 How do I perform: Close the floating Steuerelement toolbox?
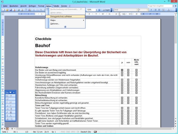(x=14, y=93)
